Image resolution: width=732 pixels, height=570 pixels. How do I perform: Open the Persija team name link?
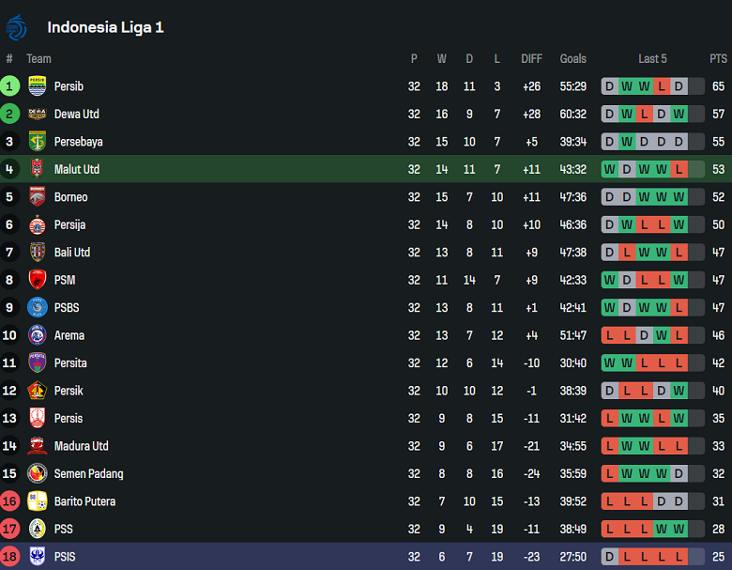tap(71, 224)
